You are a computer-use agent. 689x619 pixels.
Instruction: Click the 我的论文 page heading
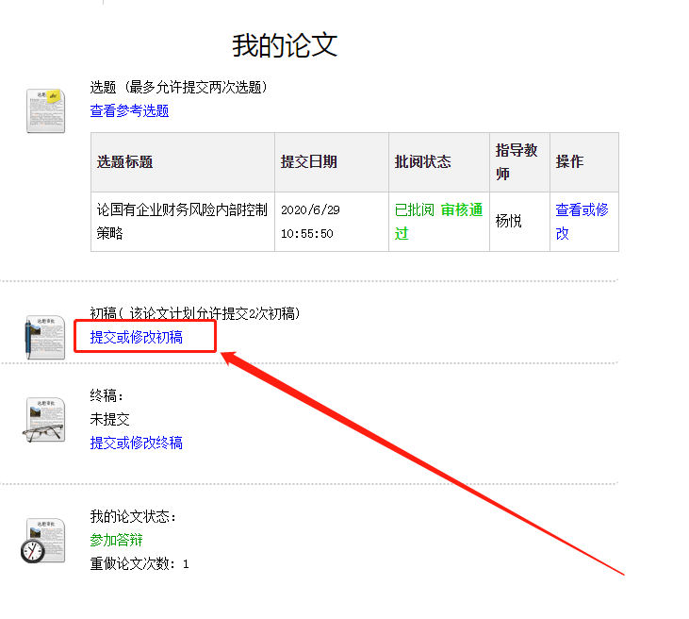pyautogui.click(x=285, y=45)
